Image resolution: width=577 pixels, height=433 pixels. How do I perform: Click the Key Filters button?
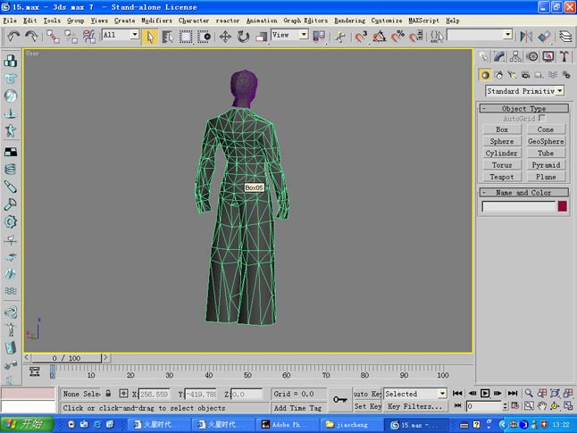pos(415,406)
